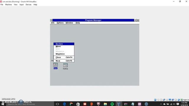Click the OneDrive cloud tray icon

(x=164, y=104)
